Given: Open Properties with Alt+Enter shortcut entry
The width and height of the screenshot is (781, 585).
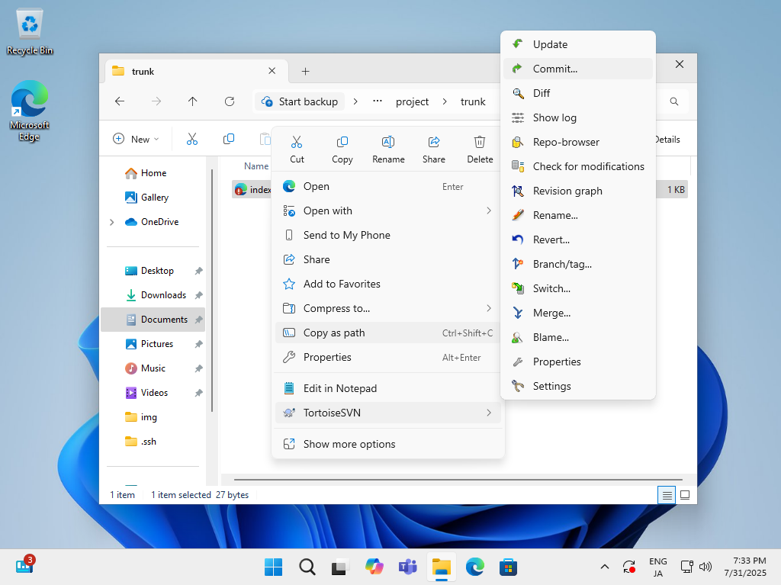Looking at the screenshot, I should tap(387, 357).
